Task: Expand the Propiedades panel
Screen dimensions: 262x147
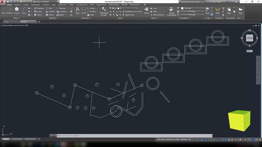Action: tap(185, 18)
